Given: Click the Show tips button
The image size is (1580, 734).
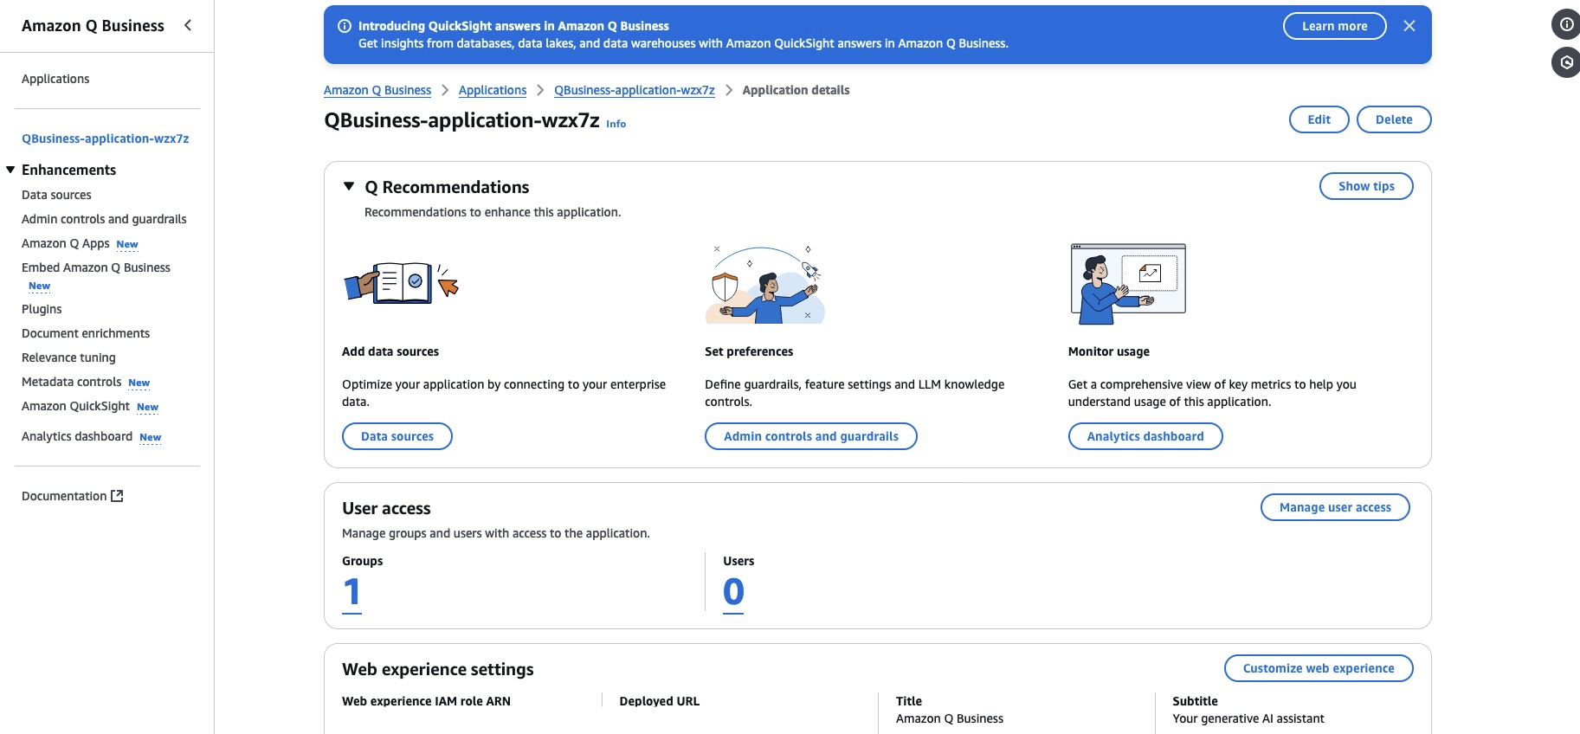Looking at the screenshot, I should 1366,186.
